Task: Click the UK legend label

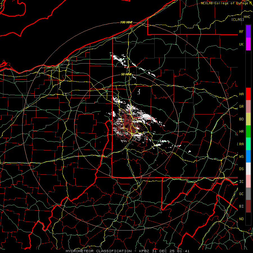Action: (241, 44)
